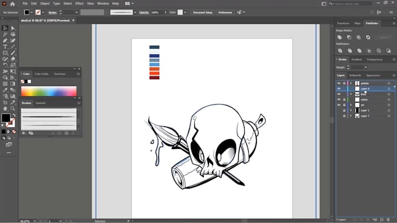Expand the lines layer
This screenshot has width=397, height=223.
click(x=351, y=94)
